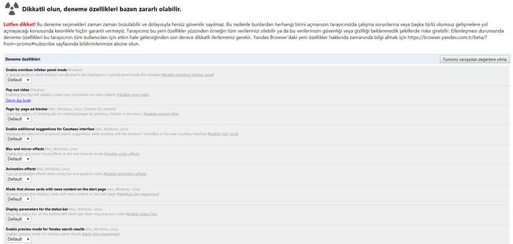
Task: Click the 'Pop out video' flag title
Action: (x=18, y=90)
